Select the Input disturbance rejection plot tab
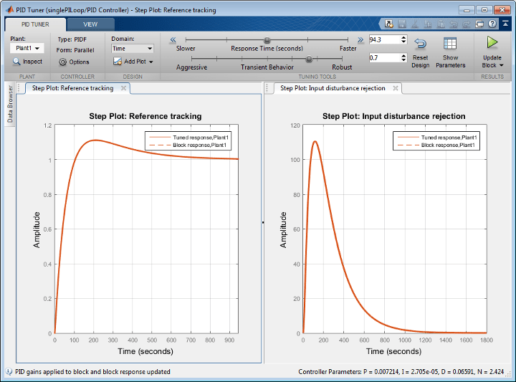Screen dimensions: 516x382 click(x=332, y=88)
